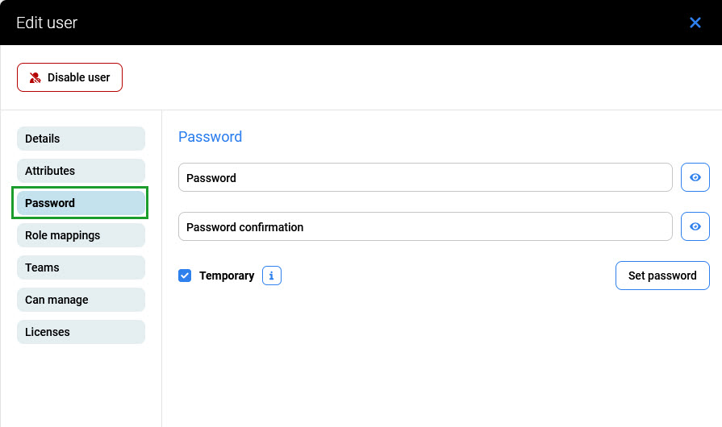
Task: Click the Disable user button
Action: click(x=69, y=77)
